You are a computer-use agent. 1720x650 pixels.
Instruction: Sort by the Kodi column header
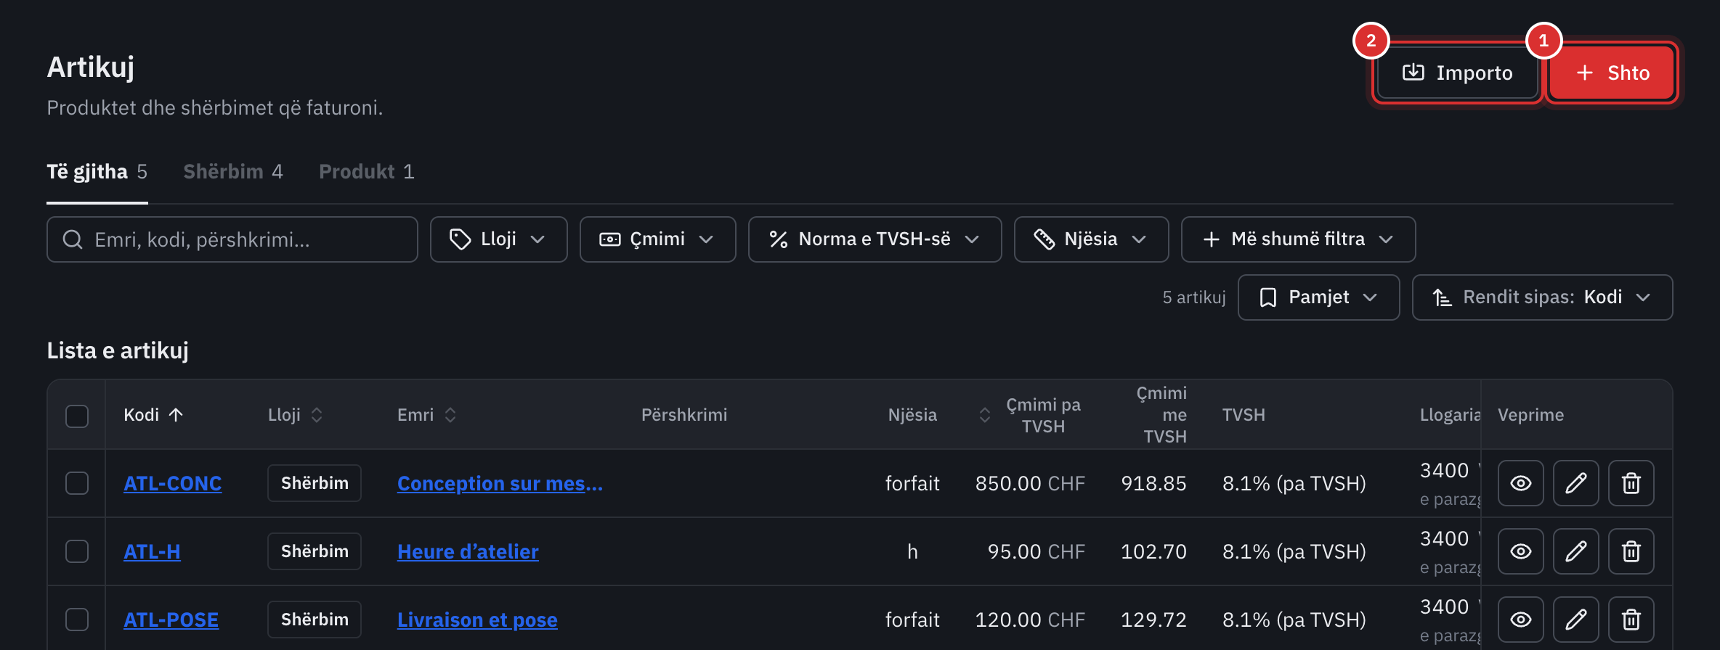(x=153, y=415)
